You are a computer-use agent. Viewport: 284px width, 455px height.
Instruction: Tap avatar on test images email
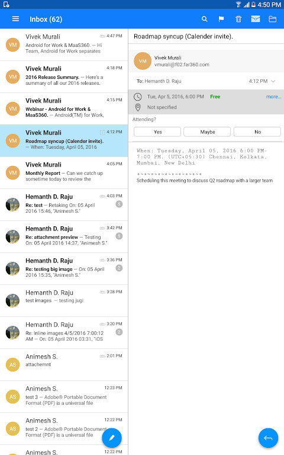13,300
